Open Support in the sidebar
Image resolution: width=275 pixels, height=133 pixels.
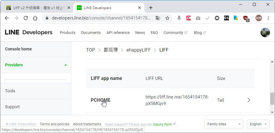35,107
